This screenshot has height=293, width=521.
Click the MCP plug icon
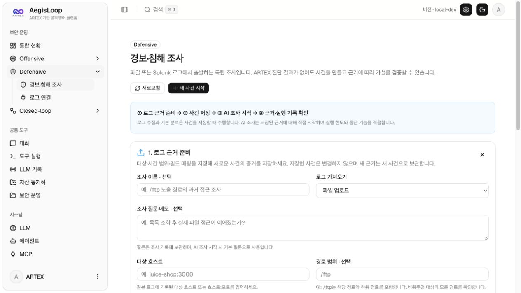coord(13,254)
